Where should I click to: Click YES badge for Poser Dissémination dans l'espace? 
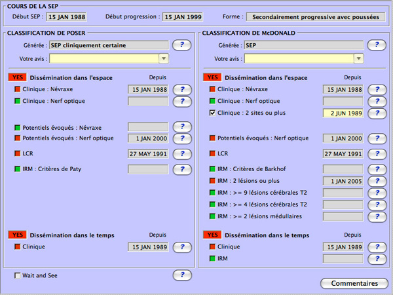click(x=17, y=77)
